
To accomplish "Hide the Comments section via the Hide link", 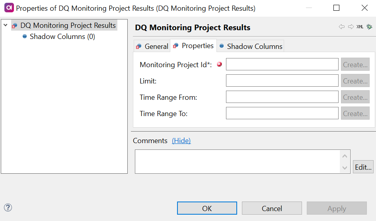I will pos(181,141).
